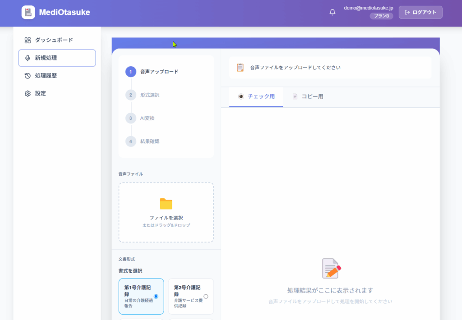Select the 第2号介護記録 radio button

pyautogui.click(x=206, y=297)
